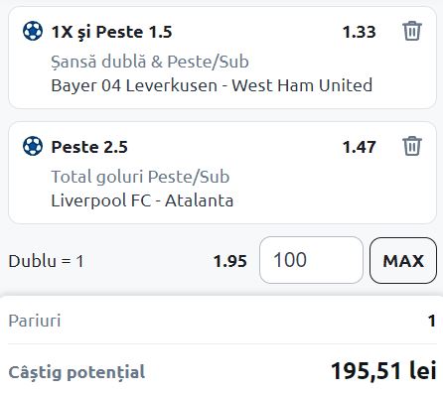This screenshot has width=443, height=394.
Task: Click the soccer ball icon beside 1X și Peste 1.5
Action: 33,31
